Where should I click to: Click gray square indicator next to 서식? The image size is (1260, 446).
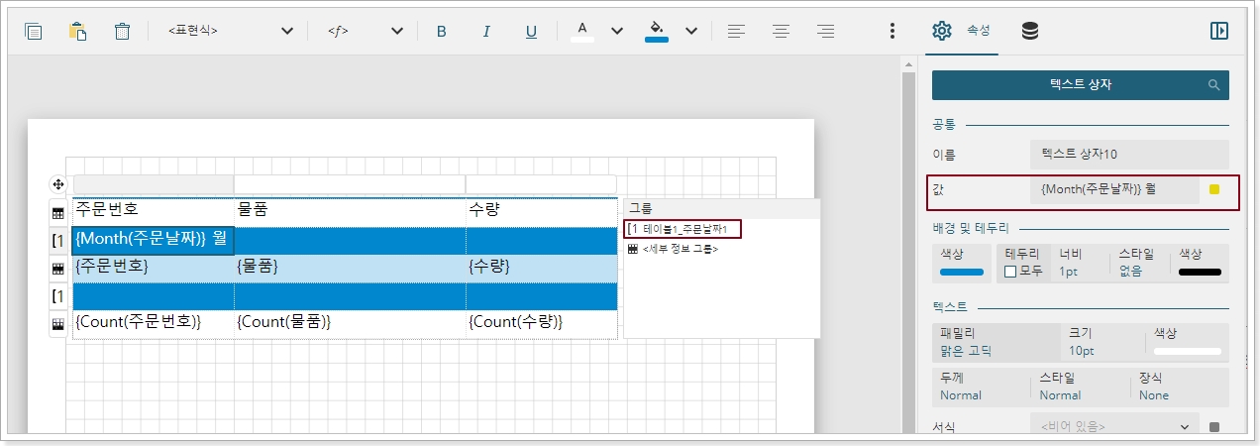(1214, 427)
